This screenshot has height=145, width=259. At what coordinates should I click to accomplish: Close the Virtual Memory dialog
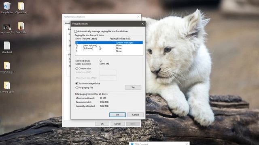pos(142,24)
